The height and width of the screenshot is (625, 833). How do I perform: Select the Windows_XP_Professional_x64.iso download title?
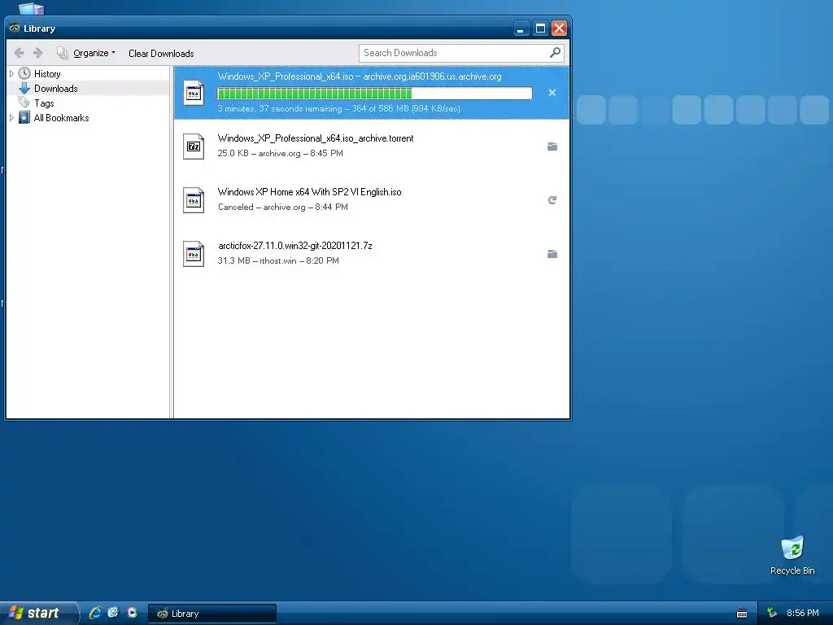click(360, 76)
